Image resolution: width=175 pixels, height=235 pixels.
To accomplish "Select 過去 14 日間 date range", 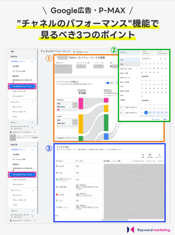I will coord(130,82).
